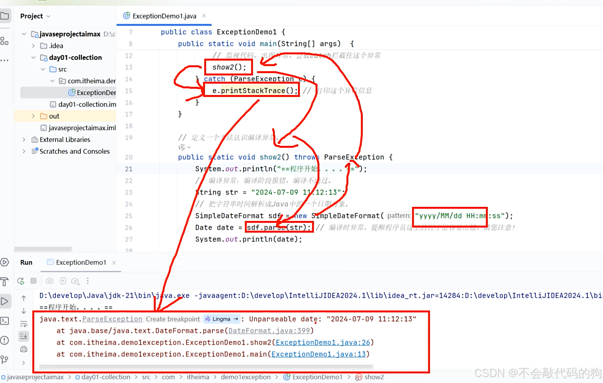Click the Rerun ExceptionDemo1 icon
The height and width of the screenshot is (383, 603).
21,281
